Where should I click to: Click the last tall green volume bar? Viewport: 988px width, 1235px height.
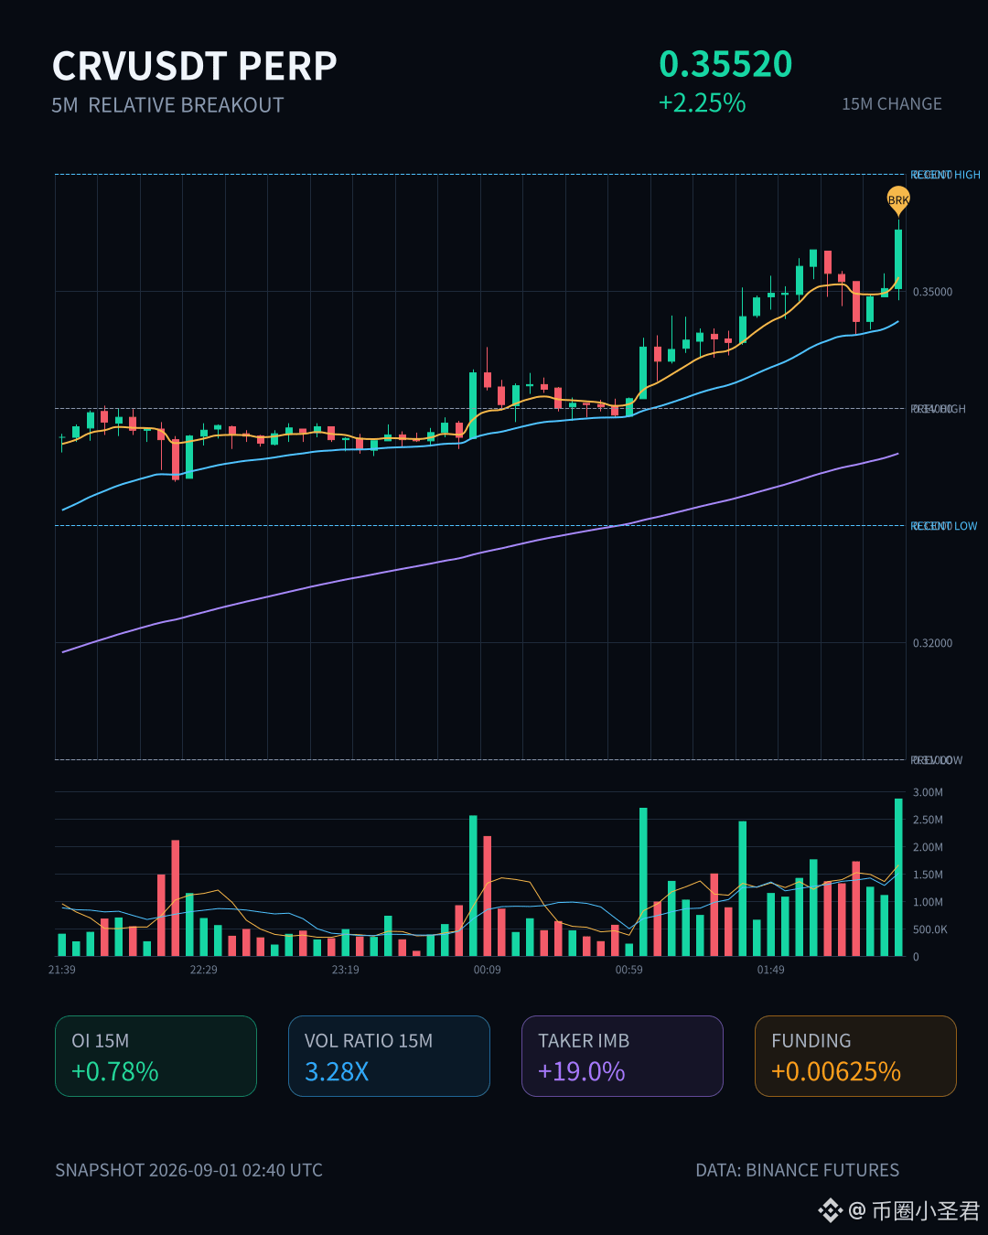[898, 877]
